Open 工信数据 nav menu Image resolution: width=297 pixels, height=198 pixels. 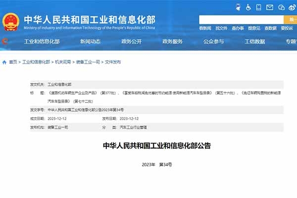point(255,41)
